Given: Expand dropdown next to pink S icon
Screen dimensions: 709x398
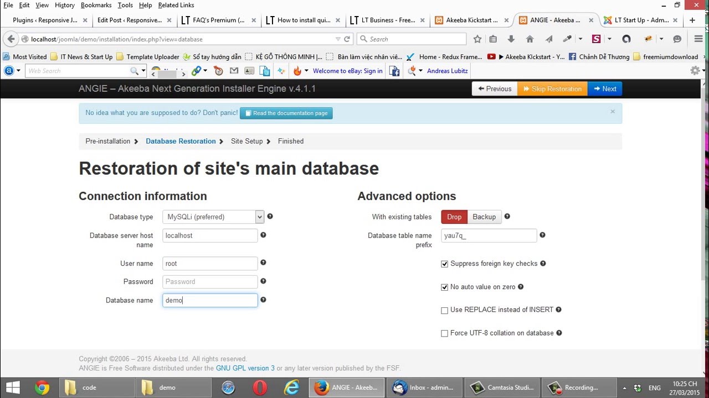Looking at the screenshot, I should [x=609, y=39].
